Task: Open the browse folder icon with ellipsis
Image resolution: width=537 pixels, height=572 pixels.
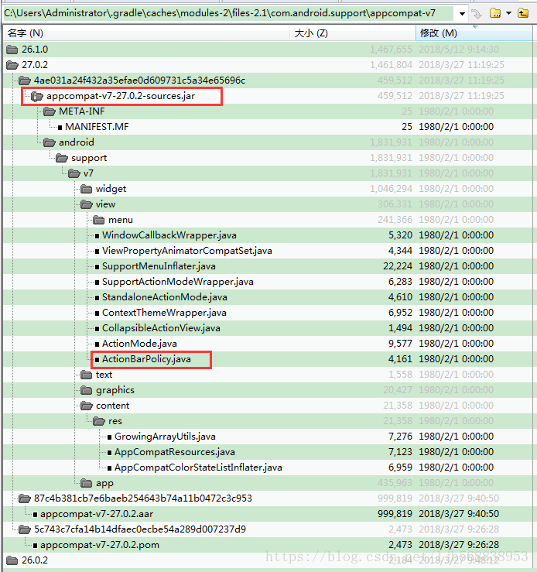Action: [495, 14]
